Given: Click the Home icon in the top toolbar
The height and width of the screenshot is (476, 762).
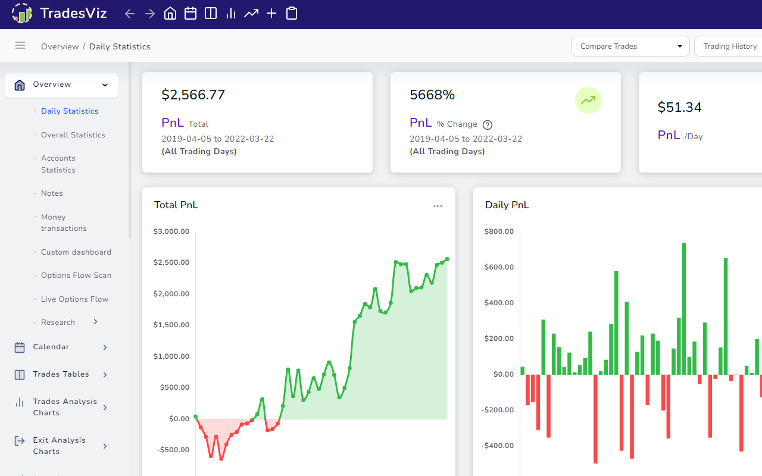Looking at the screenshot, I should point(170,13).
